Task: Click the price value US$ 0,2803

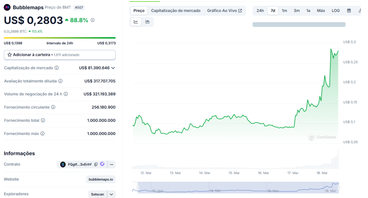Action: [x=33, y=20]
